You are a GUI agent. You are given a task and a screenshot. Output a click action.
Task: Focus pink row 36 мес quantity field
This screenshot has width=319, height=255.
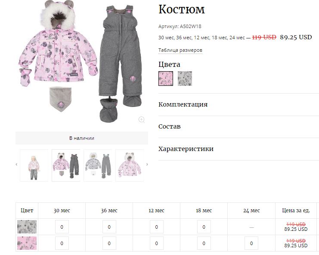[109, 243]
